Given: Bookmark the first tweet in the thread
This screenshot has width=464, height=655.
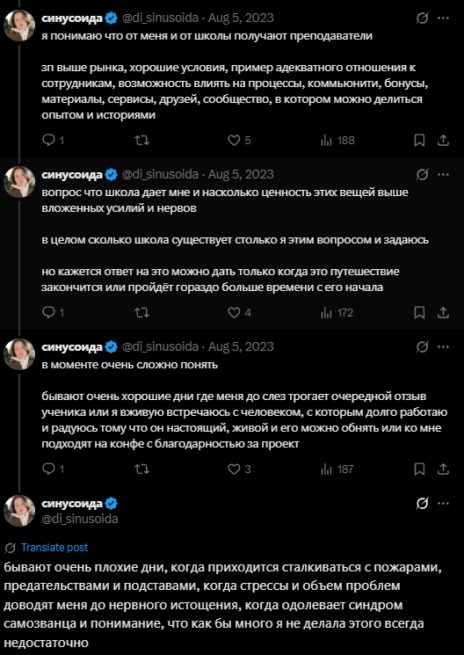Looking at the screenshot, I should click(x=419, y=141).
